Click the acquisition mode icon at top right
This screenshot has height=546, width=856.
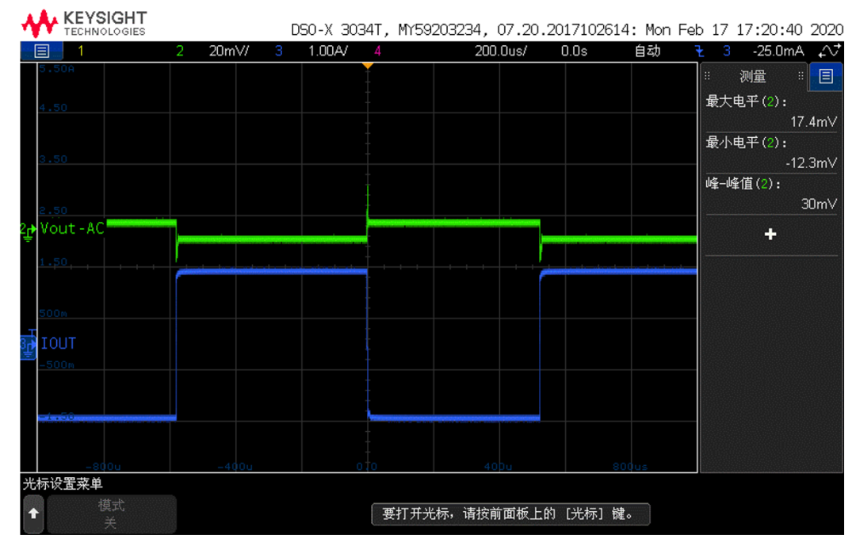pos(829,52)
